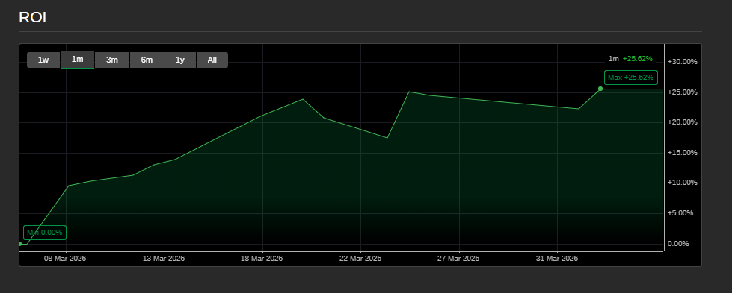Select the 1w time range button
Viewport: 732px width, 293px height.
tap(43, 60)
